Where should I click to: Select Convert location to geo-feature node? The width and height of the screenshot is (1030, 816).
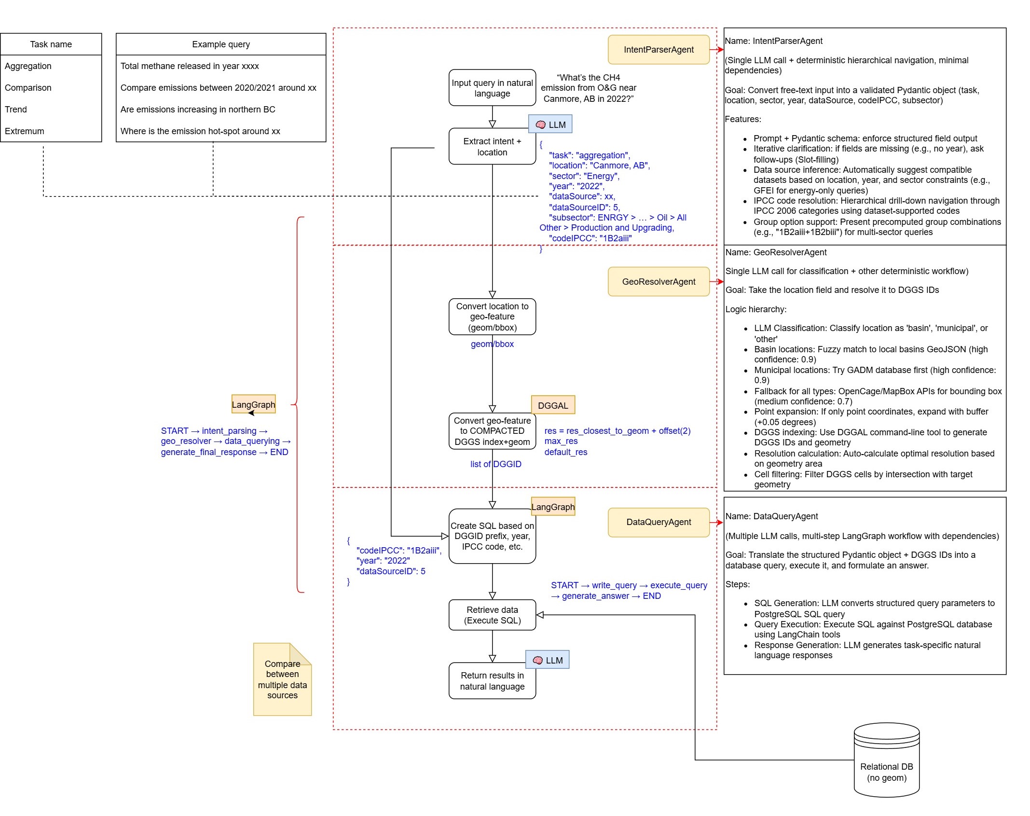(x=492, y=317)
